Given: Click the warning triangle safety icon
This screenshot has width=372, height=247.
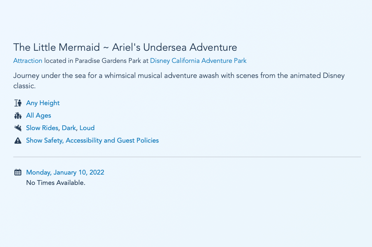Looking at the screenshot, I should (18, 140).
